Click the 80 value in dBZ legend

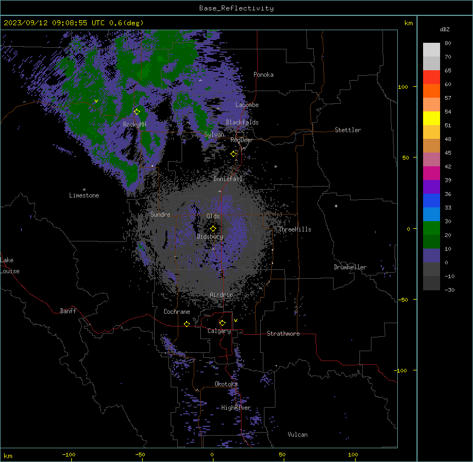(x=448, y=43)
